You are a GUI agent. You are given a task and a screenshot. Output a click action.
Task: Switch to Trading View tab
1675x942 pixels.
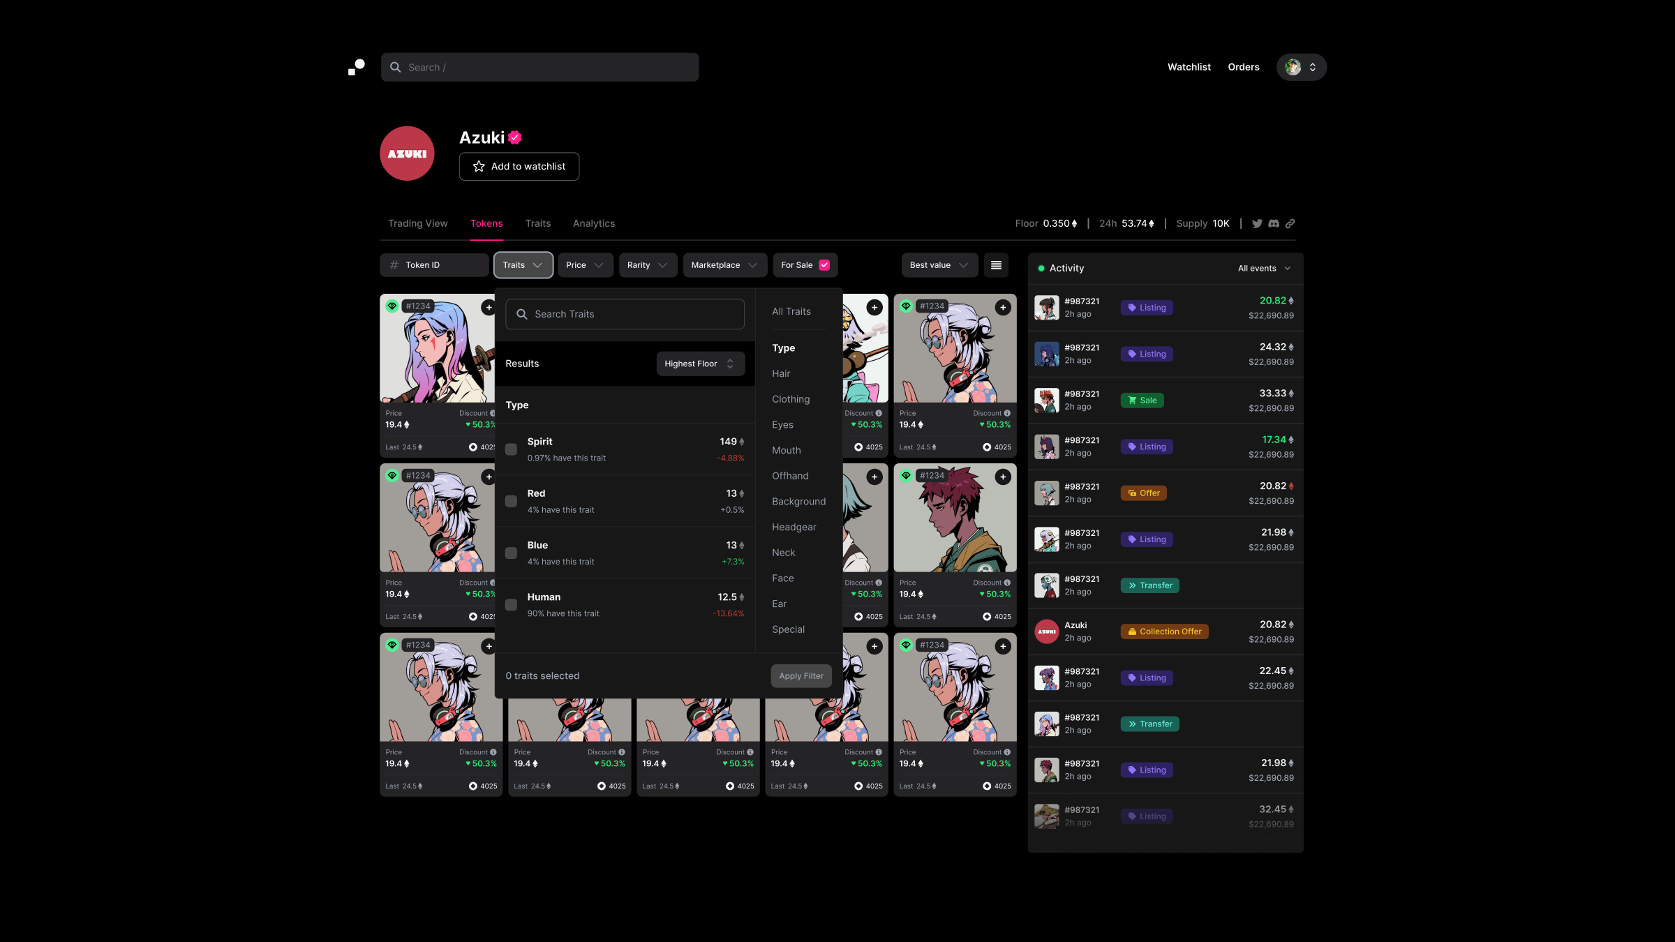pyautogui.click(x=417, y=223)
